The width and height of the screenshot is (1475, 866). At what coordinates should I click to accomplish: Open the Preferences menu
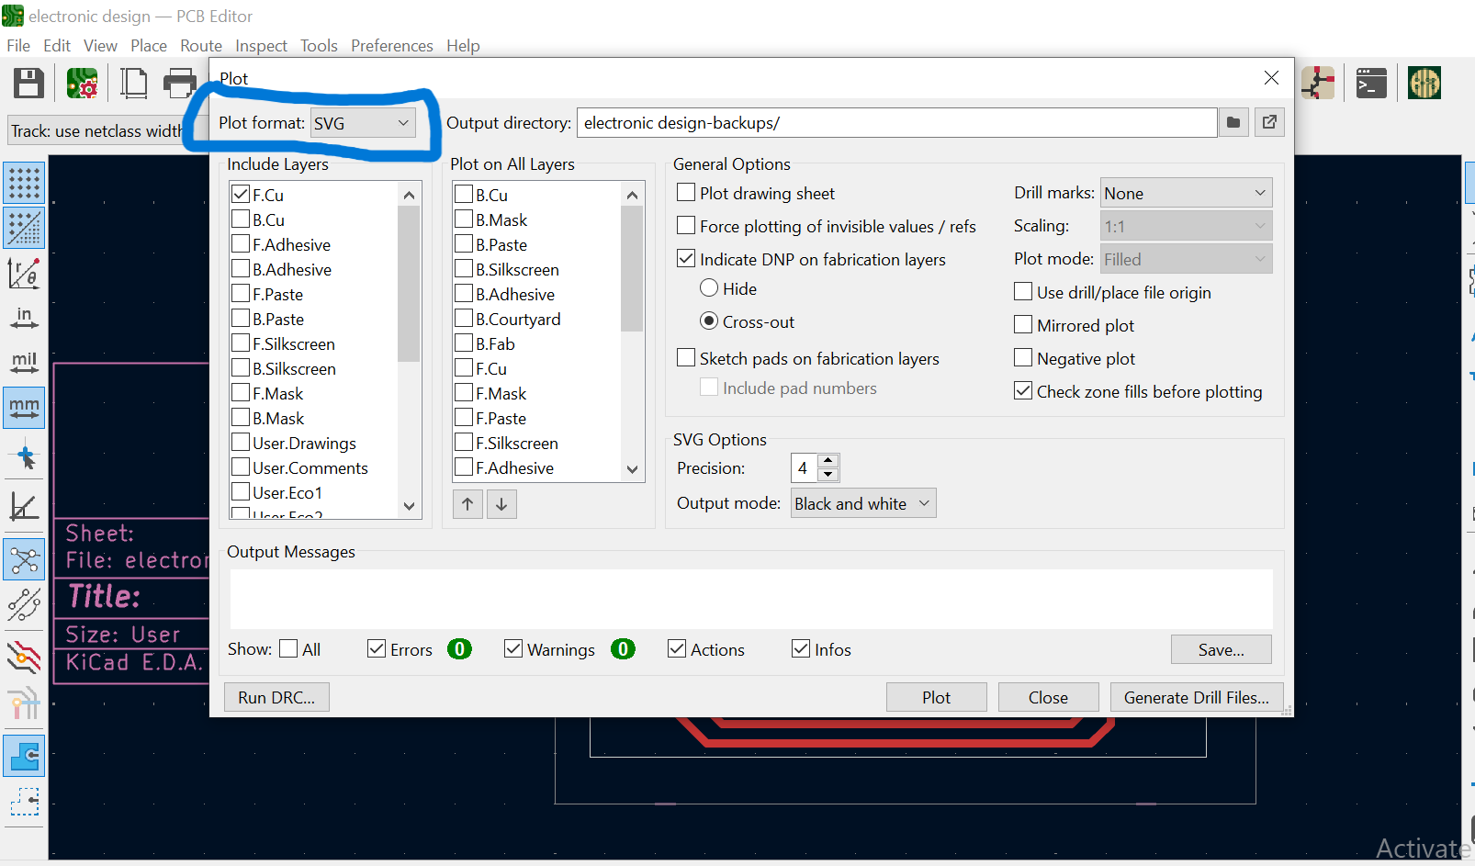click(392, 46)
